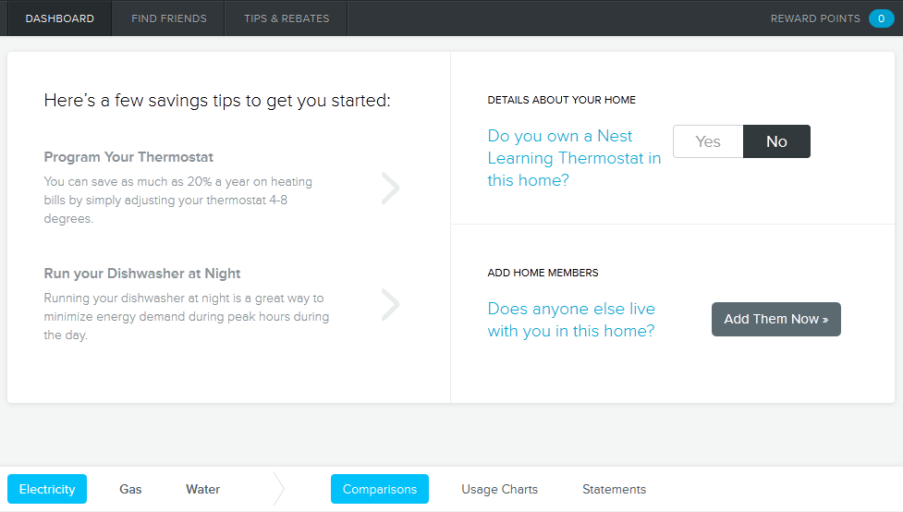Select Yes for Nest Thermostat ownership
903x512 pixels.
tap(708, 141)
